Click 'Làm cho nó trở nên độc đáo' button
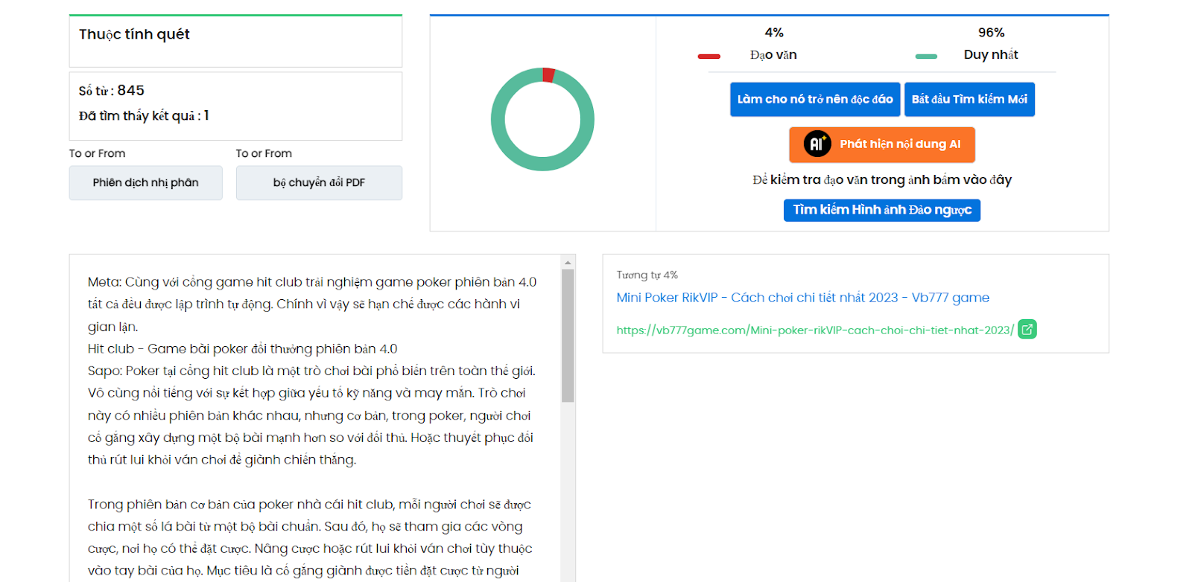Viewport: 1192px width, 582px height. [815, 99]
